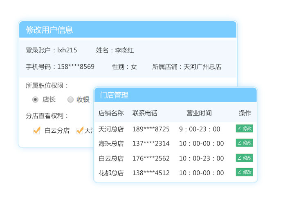The image size is (283, 203).
Task: Click the 修改 button for 天河总店
Action: [244, 129]
